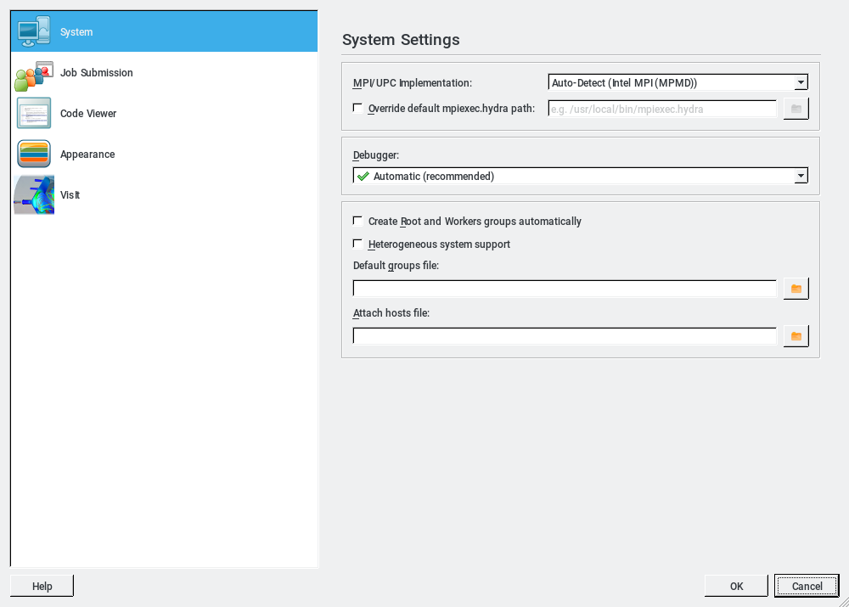This screenshot has height=607, width=849.
Task: Toggle Create Root and Workers groups automatically
Action: coord(357,221)
